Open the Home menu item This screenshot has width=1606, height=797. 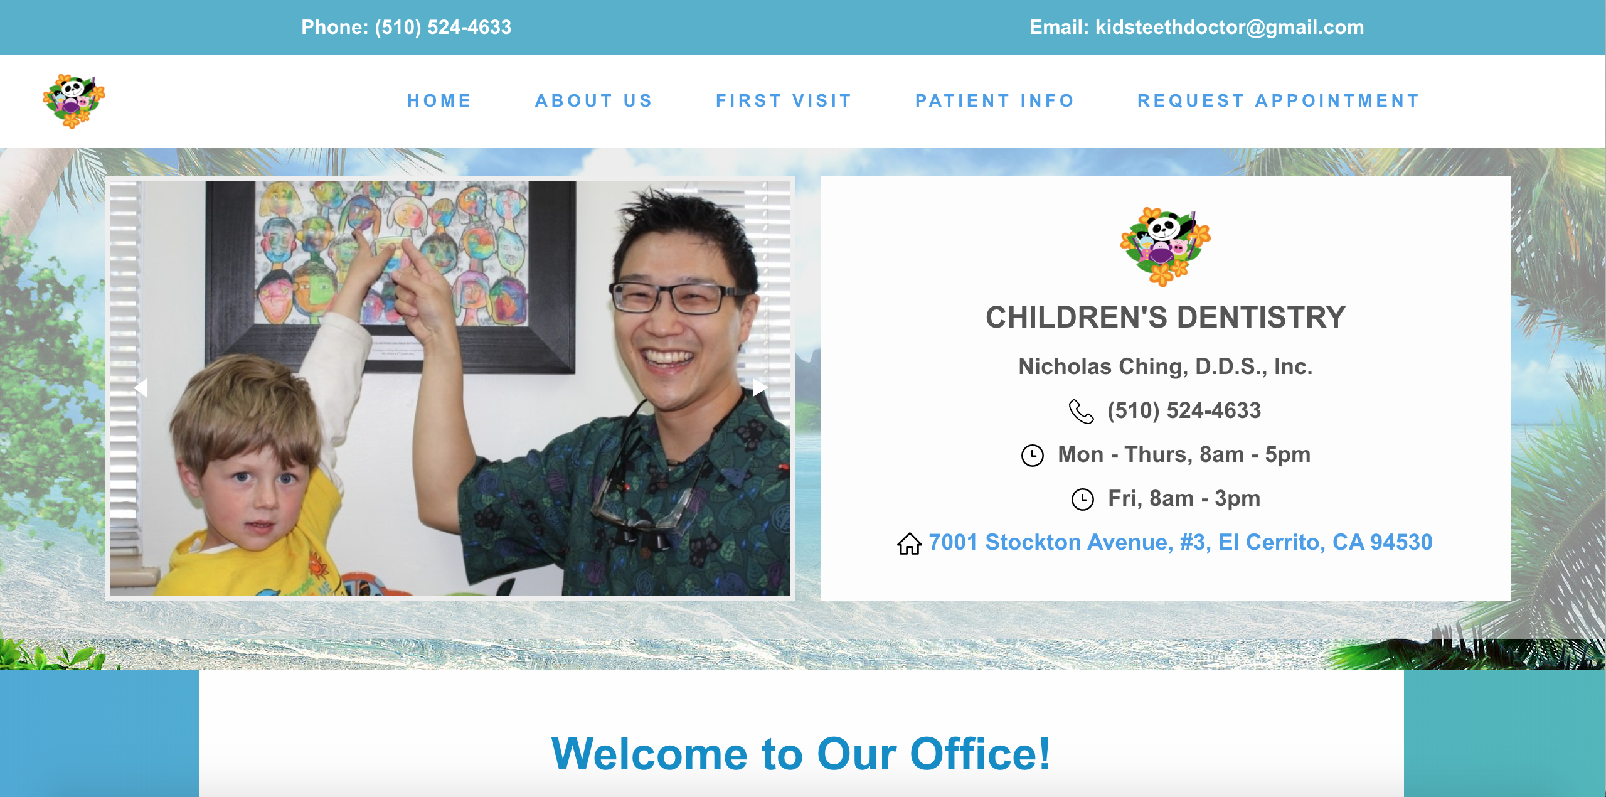tap(439, 100)
